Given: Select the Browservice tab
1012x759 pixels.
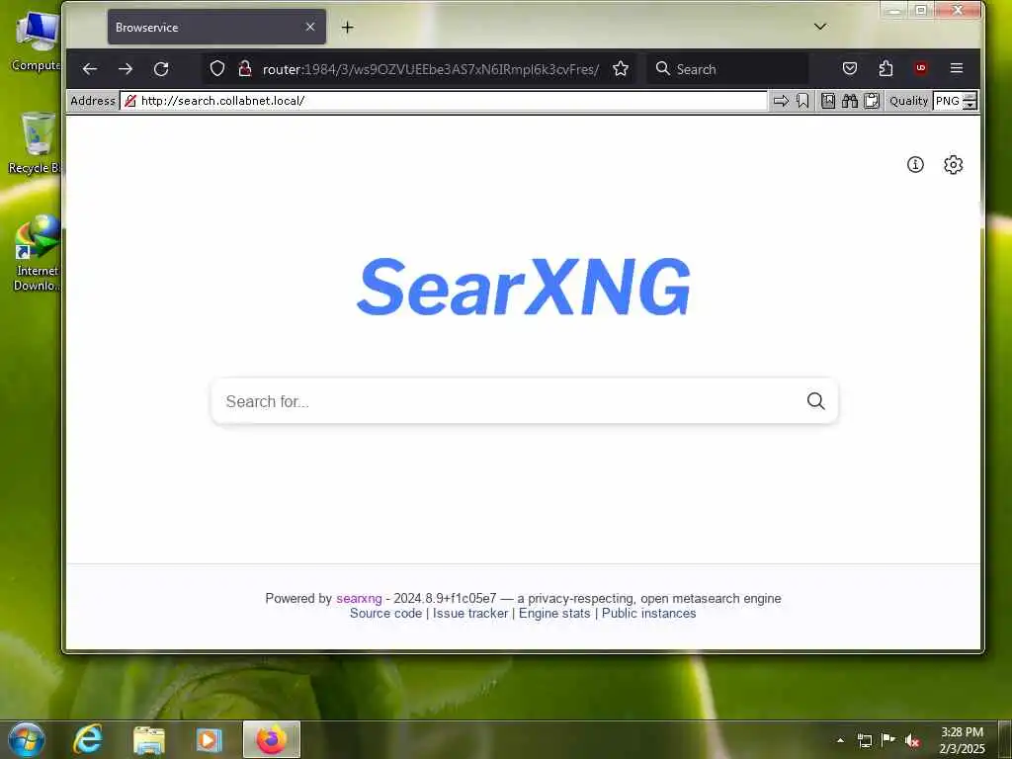Looking at the screenshot, I should pyautogui.click(x=216, y=27).
